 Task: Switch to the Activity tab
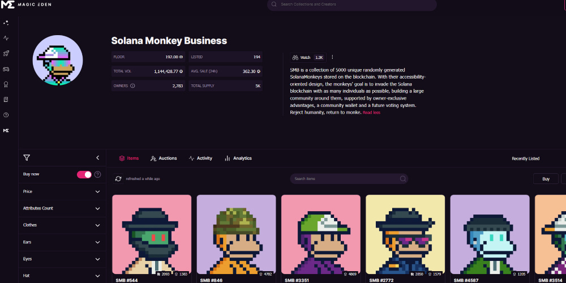point(200,158)
